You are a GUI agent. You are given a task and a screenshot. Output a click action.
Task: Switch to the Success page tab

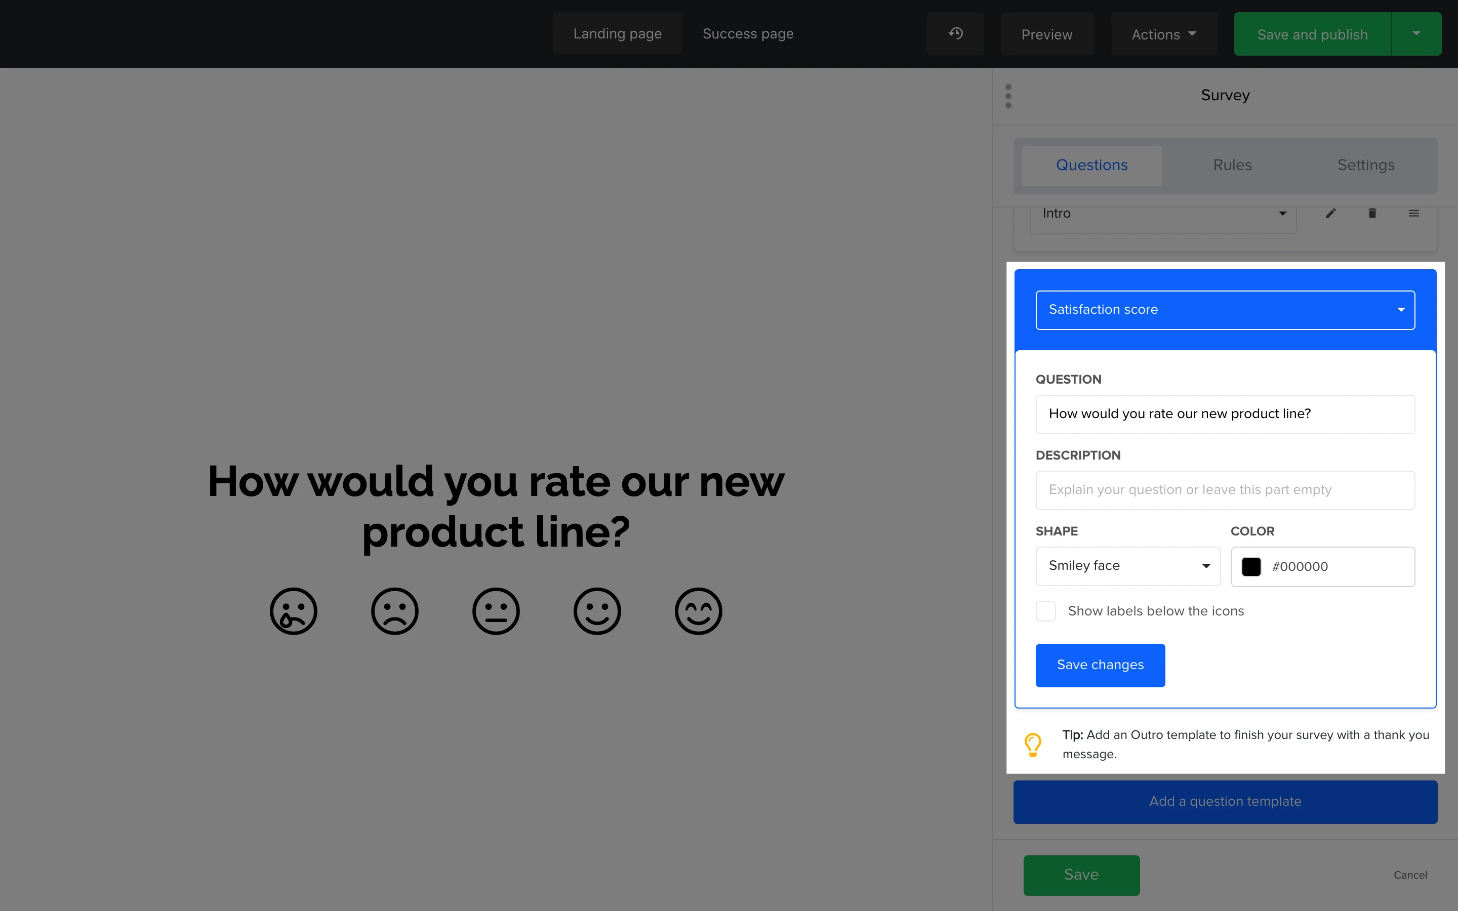pos(748,34)
